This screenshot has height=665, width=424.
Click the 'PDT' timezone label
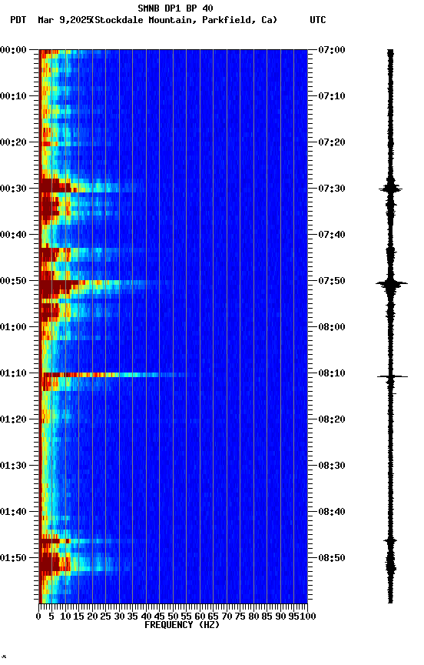18,20
